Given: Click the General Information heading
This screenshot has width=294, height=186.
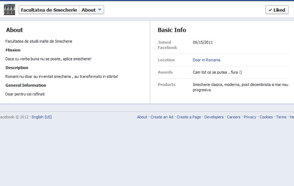Looking at the screenshot, I should click(x=26, y=85).
